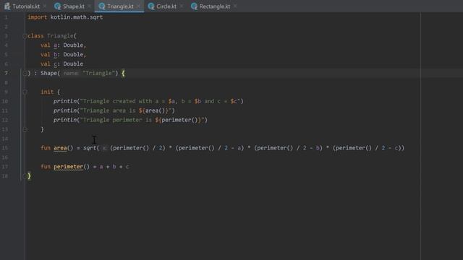Click 'val c: Double' parameter
Screen dimensions: 463x260
tap(61, 64)
